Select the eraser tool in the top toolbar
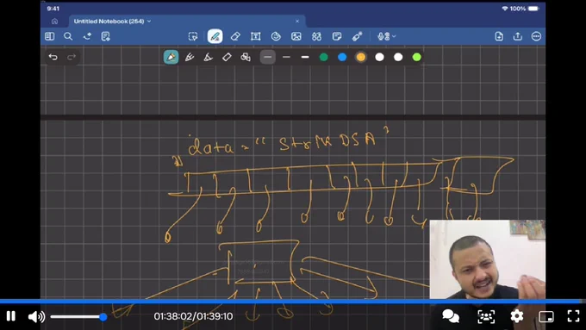The image size is (586, 330). (x=235, y=36)
